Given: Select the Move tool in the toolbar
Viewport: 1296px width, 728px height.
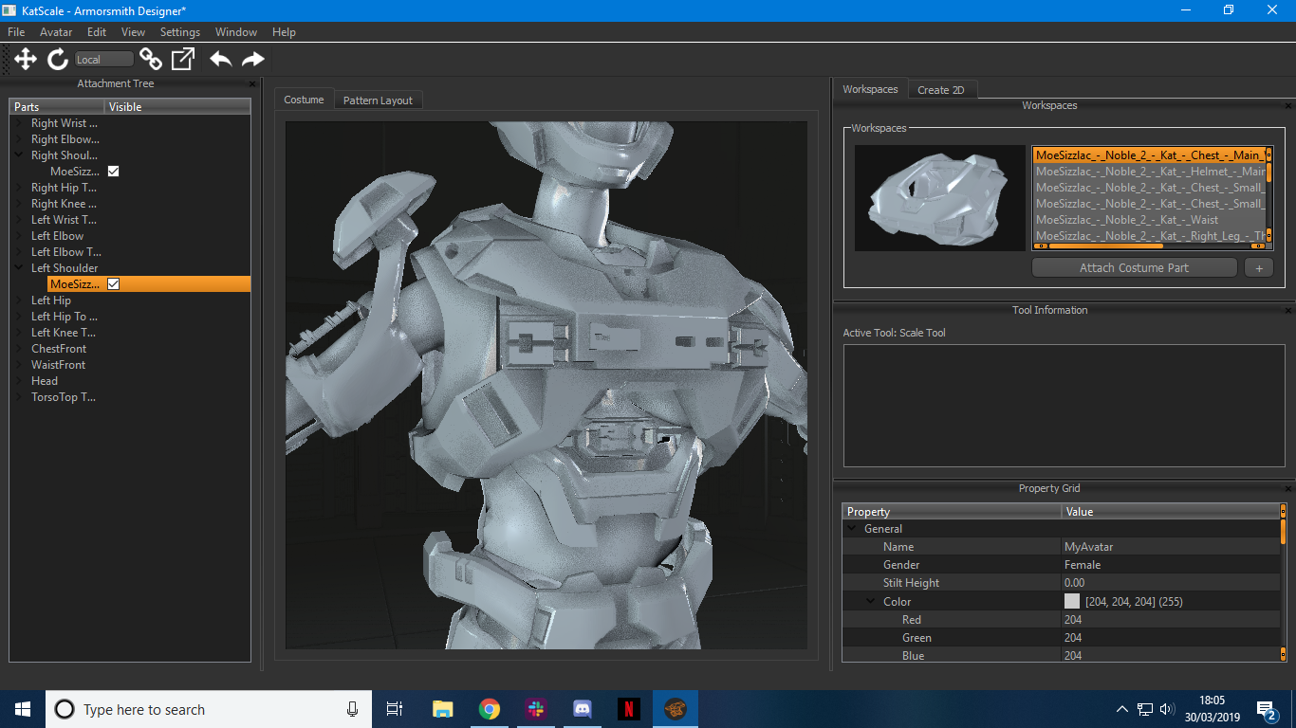Looking at the screenshot, I should click(x=26, y=60).
